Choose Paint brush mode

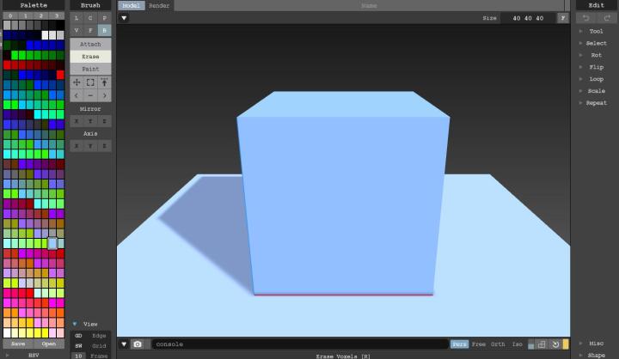click(x=90, y=69)
